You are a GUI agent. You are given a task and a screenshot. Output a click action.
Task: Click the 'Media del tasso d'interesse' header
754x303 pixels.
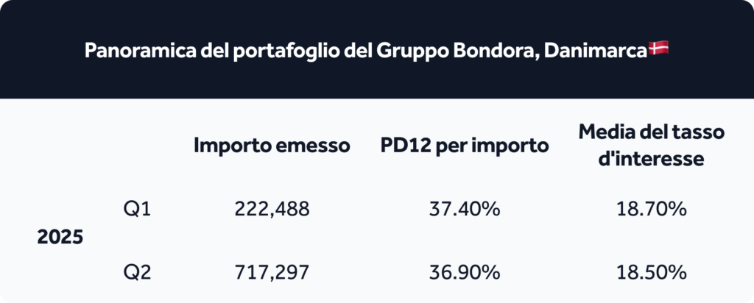[651, 146]
